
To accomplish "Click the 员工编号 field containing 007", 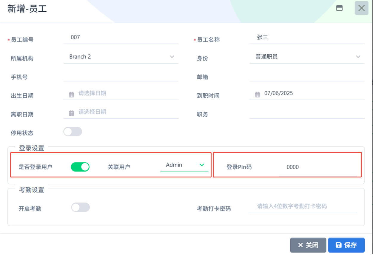I will click(121, 38).
